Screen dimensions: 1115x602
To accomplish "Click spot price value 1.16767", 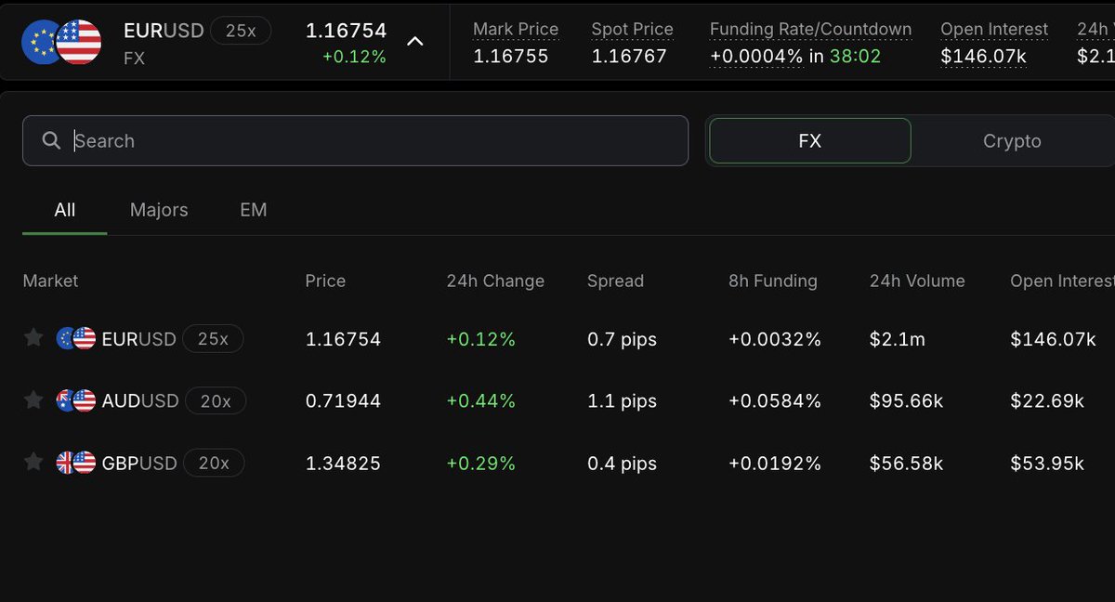I will point(629,56).
